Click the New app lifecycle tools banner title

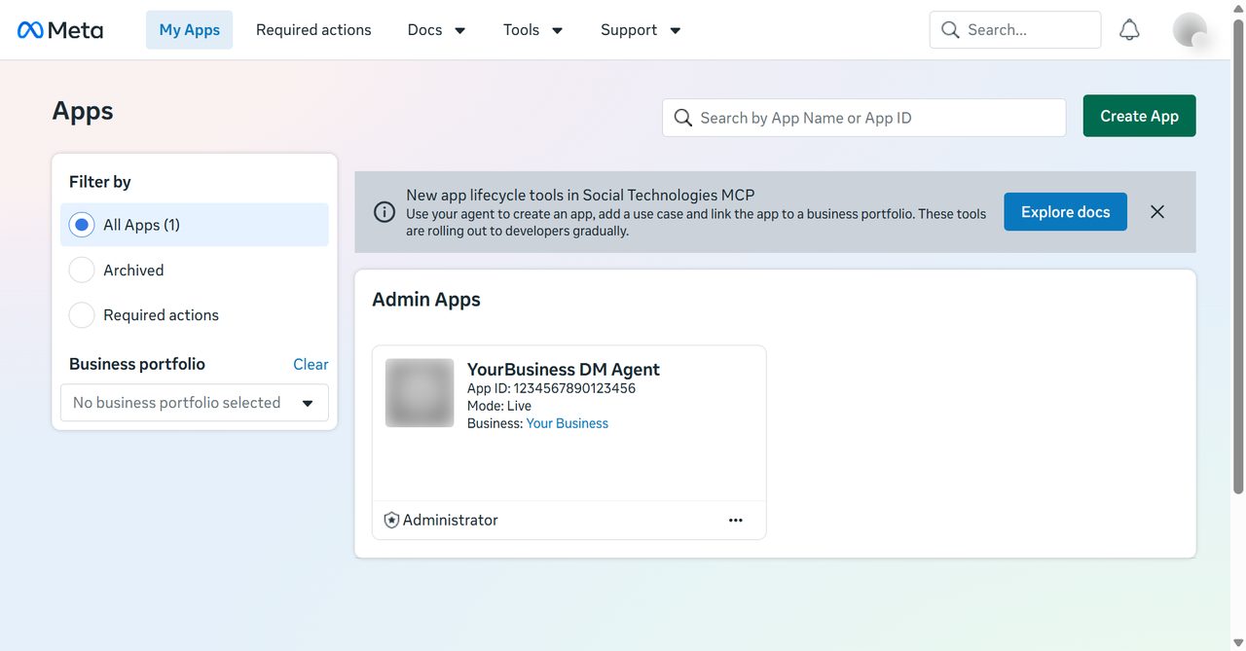pyautogui.click(x=580, y=196)
